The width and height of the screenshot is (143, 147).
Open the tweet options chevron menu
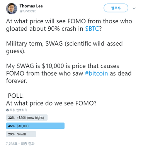134,9
